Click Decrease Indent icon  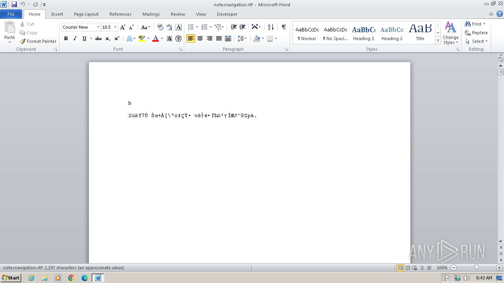click(233, 27)
